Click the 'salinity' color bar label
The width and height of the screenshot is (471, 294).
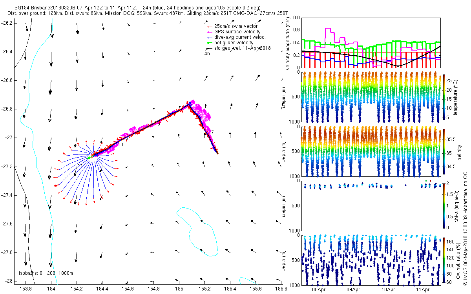[x=460, y=151]
